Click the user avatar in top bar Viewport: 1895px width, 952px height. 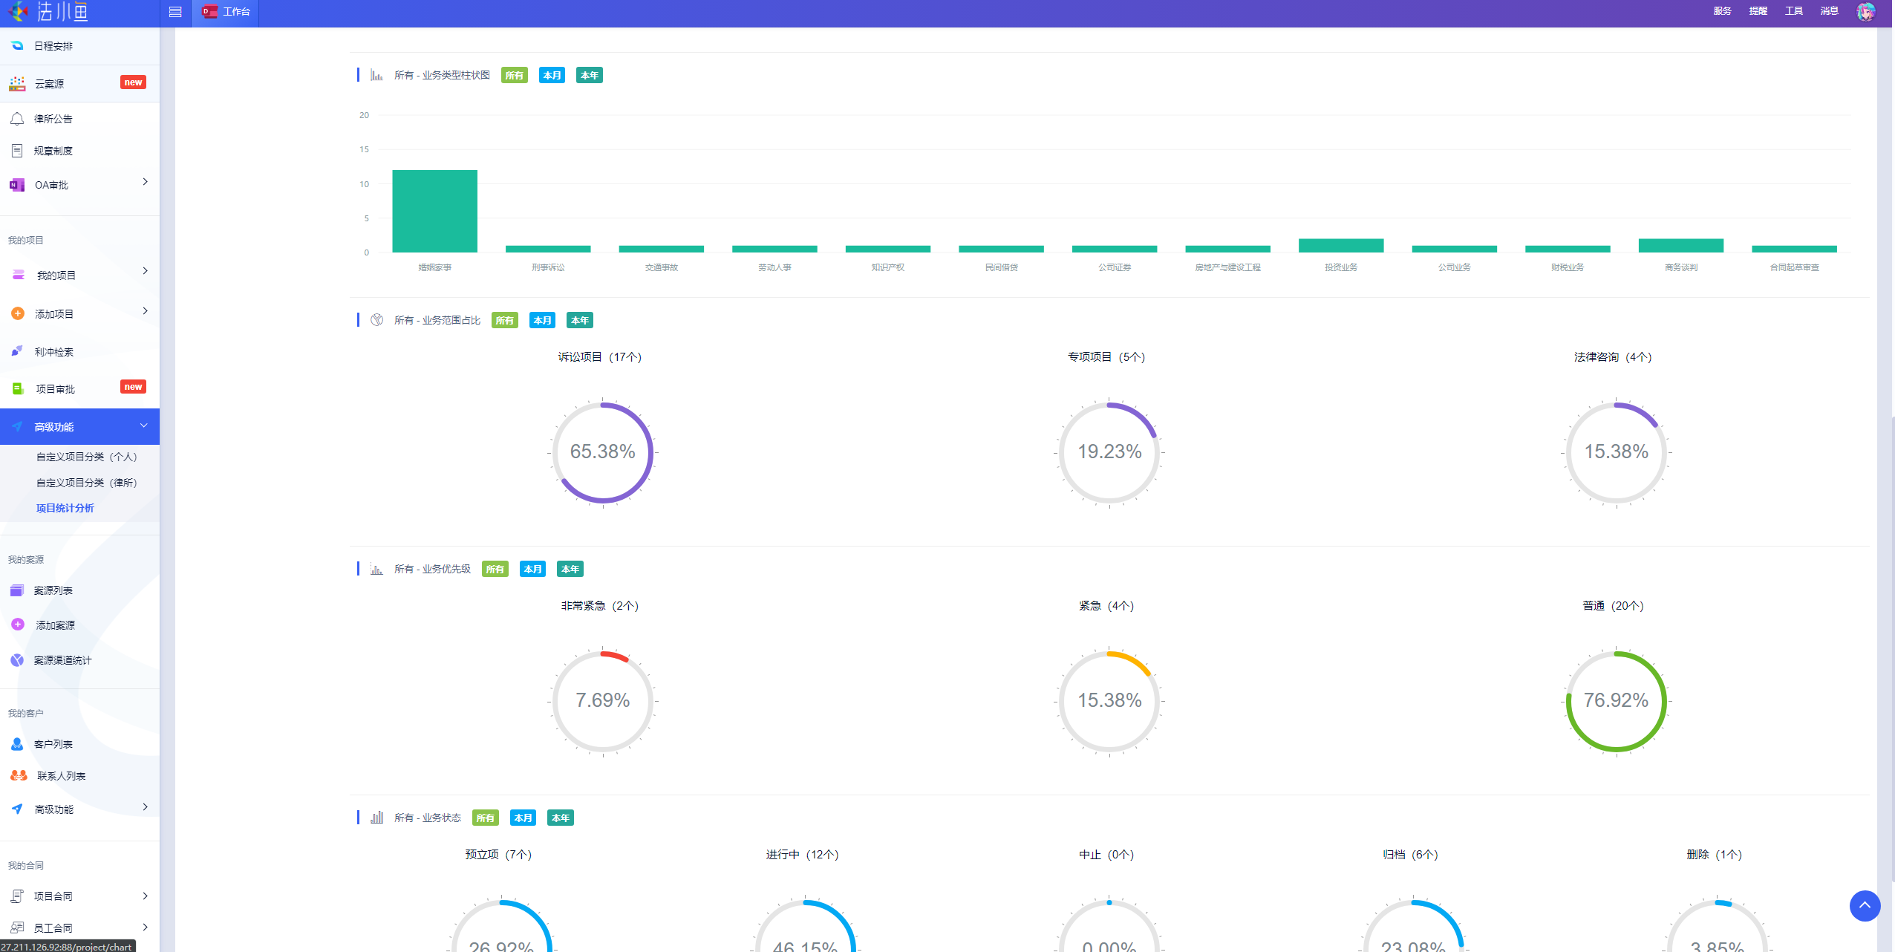click(x=1865, y=12)
